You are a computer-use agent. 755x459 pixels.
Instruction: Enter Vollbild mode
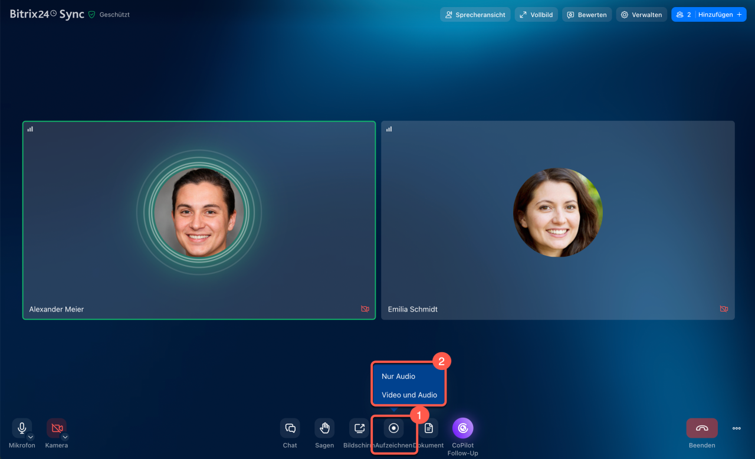pos(536,15)
